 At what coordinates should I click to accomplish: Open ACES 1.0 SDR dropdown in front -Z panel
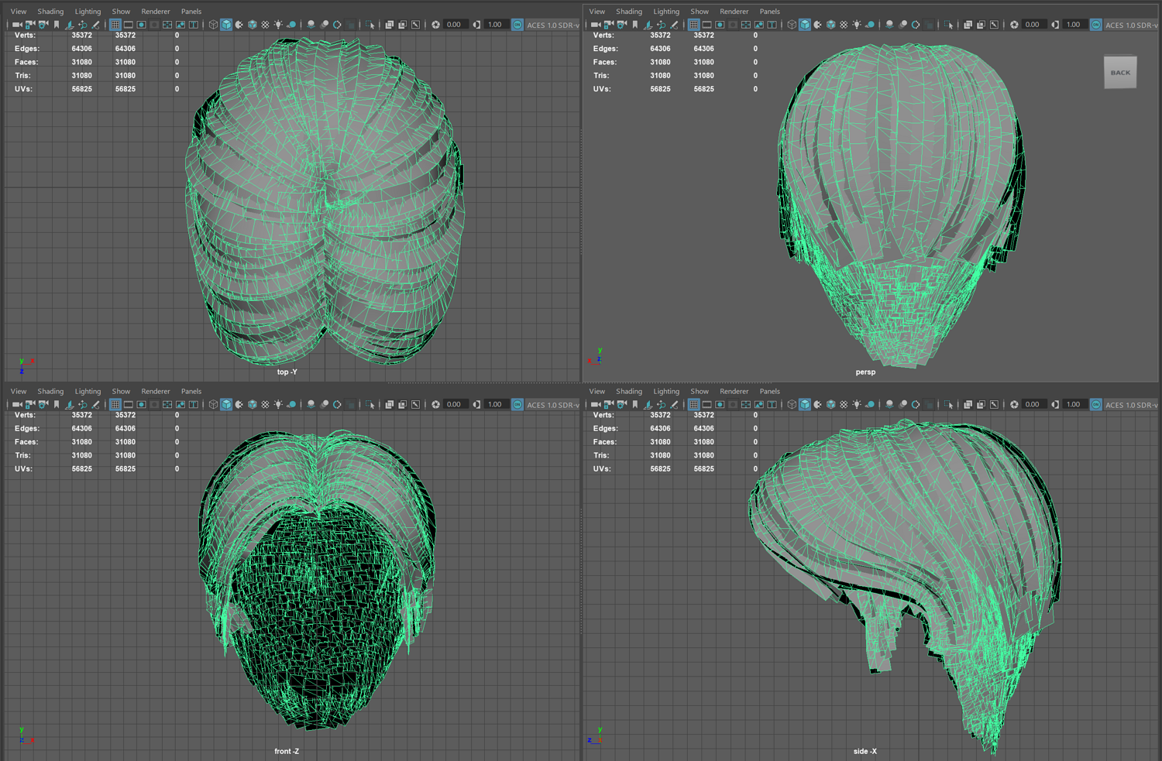pyautogui.click(x=552, y=404)
